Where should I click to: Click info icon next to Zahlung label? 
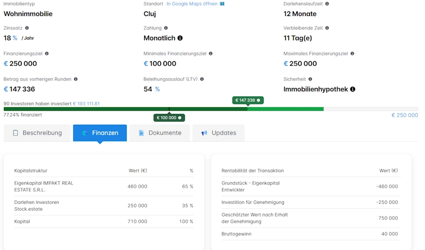pos(166,28)
